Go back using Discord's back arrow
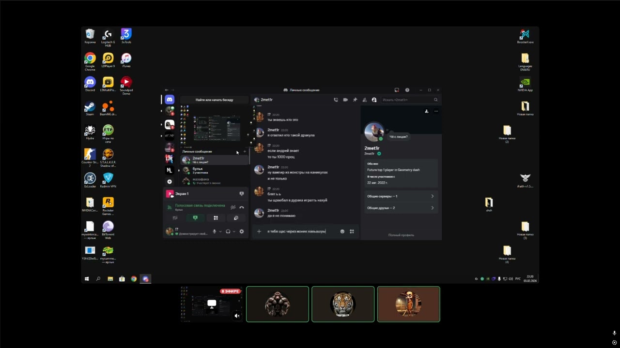 [x=167, y=90]
